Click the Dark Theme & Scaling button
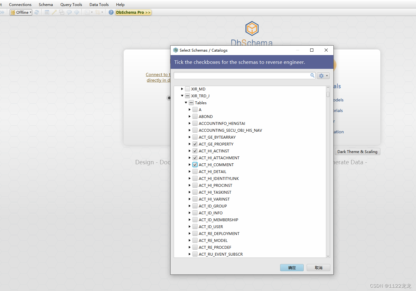This screenshot has width=416, height=291. click(x=357, y=151)
